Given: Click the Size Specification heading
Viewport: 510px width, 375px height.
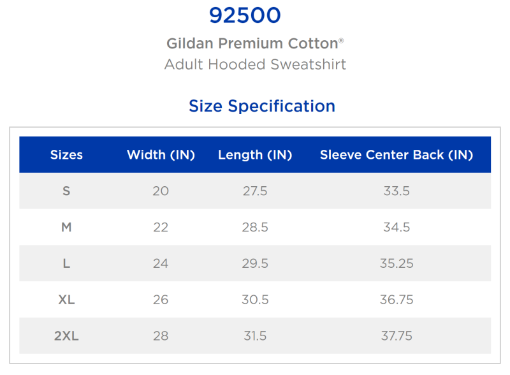Looking at the screenshot, I should pos(261,106).
